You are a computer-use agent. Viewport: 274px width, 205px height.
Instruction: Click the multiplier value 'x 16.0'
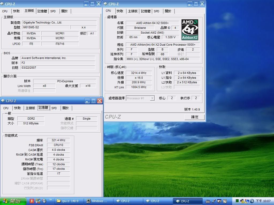point(139,78)
